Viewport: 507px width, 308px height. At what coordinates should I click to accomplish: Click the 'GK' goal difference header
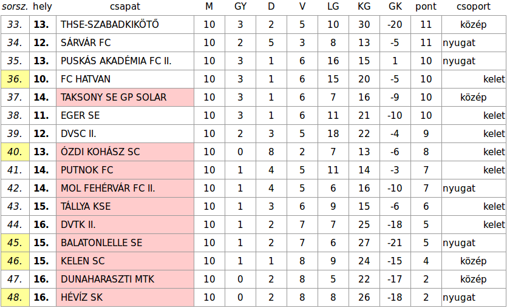[x=395, y=7]
